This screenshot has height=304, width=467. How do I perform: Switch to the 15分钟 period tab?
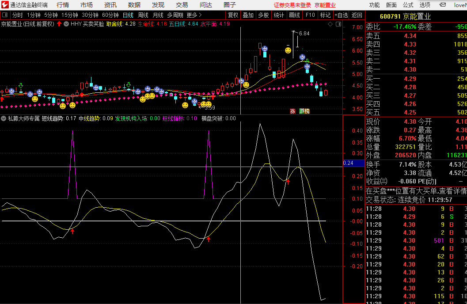click(x=69, y=15)
